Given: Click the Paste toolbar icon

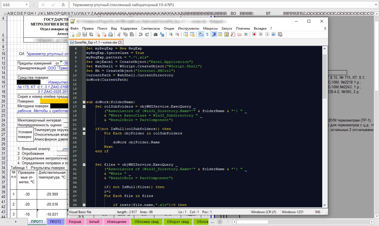Looking at the screenshot, I should pyautogui.click(x=132, y=34).
